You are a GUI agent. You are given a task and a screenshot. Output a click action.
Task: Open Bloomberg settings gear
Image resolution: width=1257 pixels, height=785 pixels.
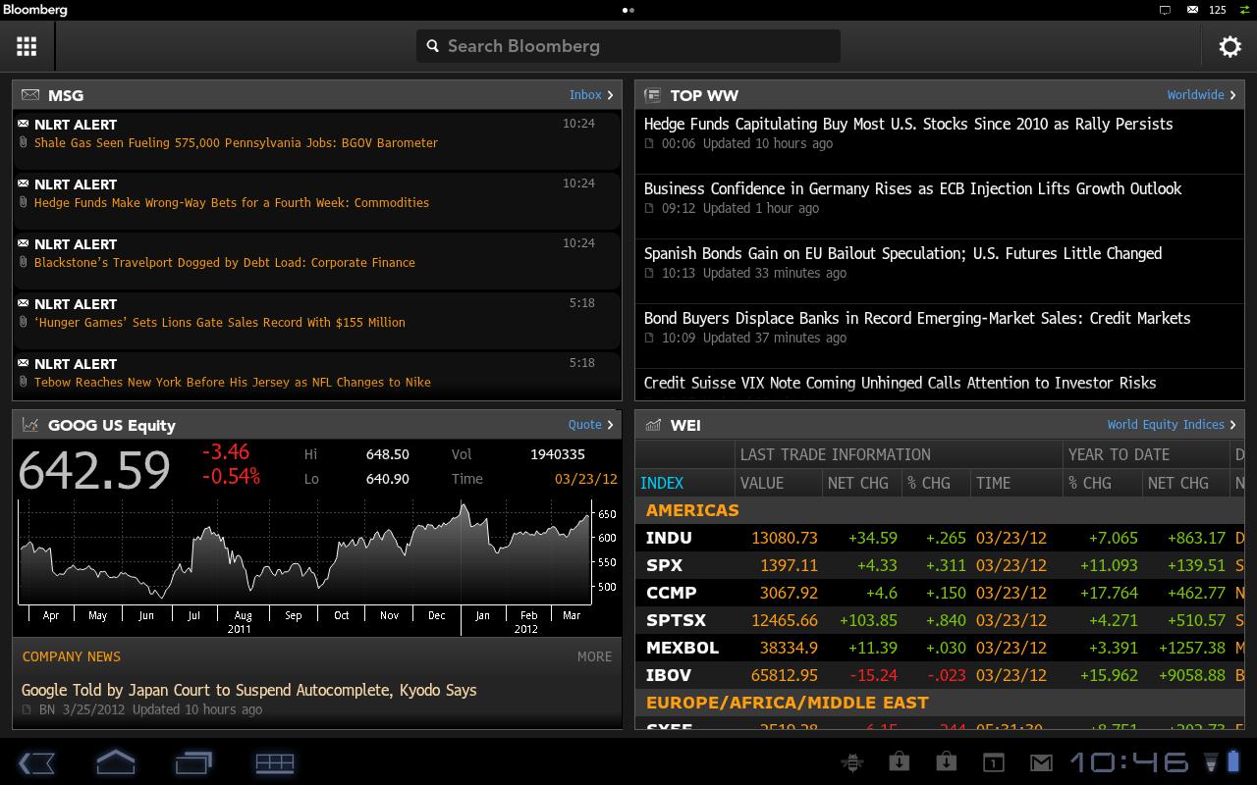1230,46
